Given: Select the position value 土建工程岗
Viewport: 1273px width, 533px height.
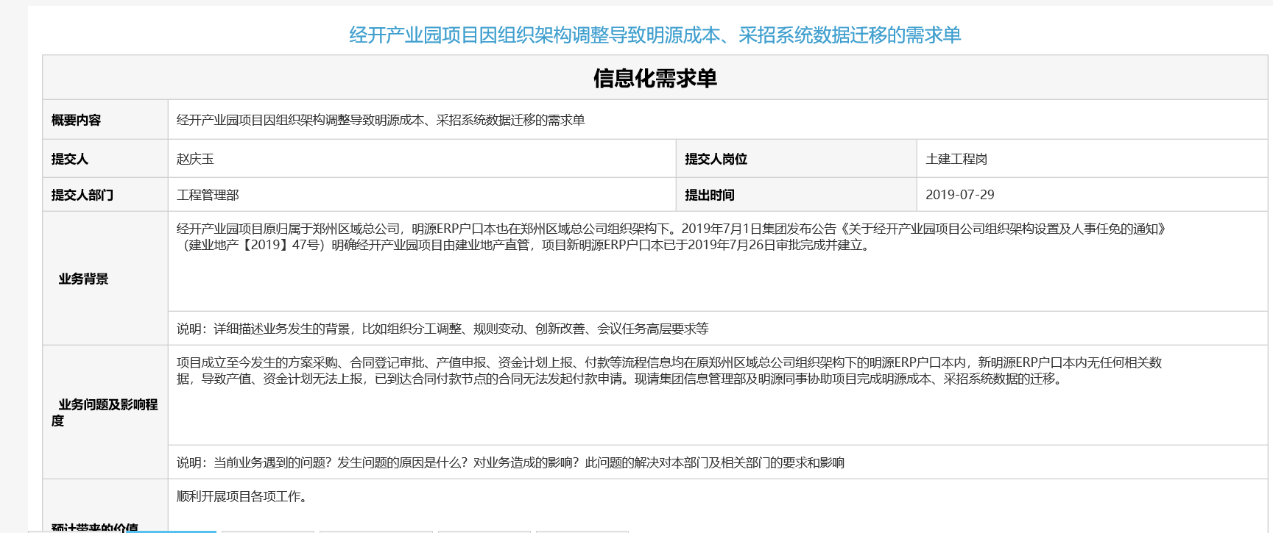Looking at the screenshot, I should pyautogui.click(x=956, y=159).
